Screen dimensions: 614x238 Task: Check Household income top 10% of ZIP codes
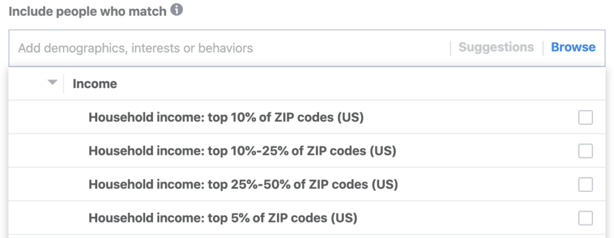tap(585, 117)
